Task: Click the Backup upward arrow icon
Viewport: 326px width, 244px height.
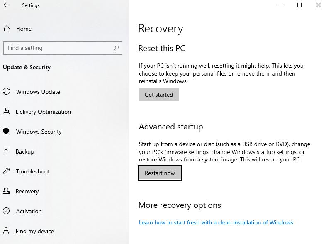Action: (x=6, y=151)
